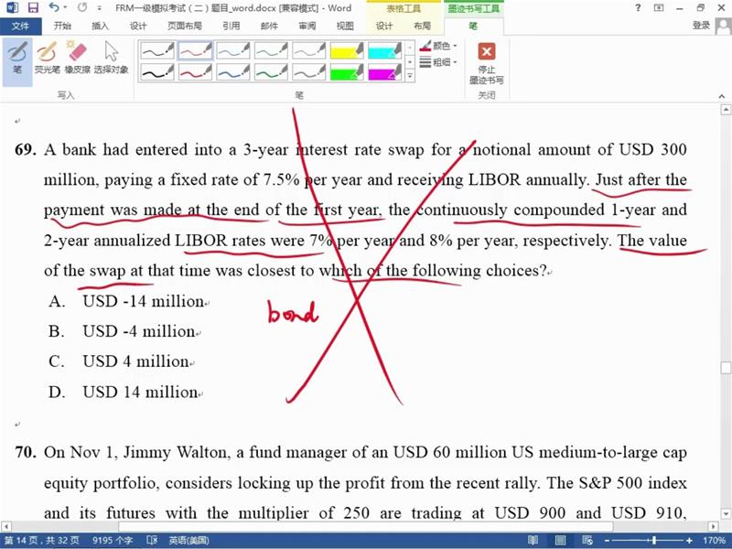Select the Pen (笔) tool
The image size is (732, 549).
(x=16, y=58)
